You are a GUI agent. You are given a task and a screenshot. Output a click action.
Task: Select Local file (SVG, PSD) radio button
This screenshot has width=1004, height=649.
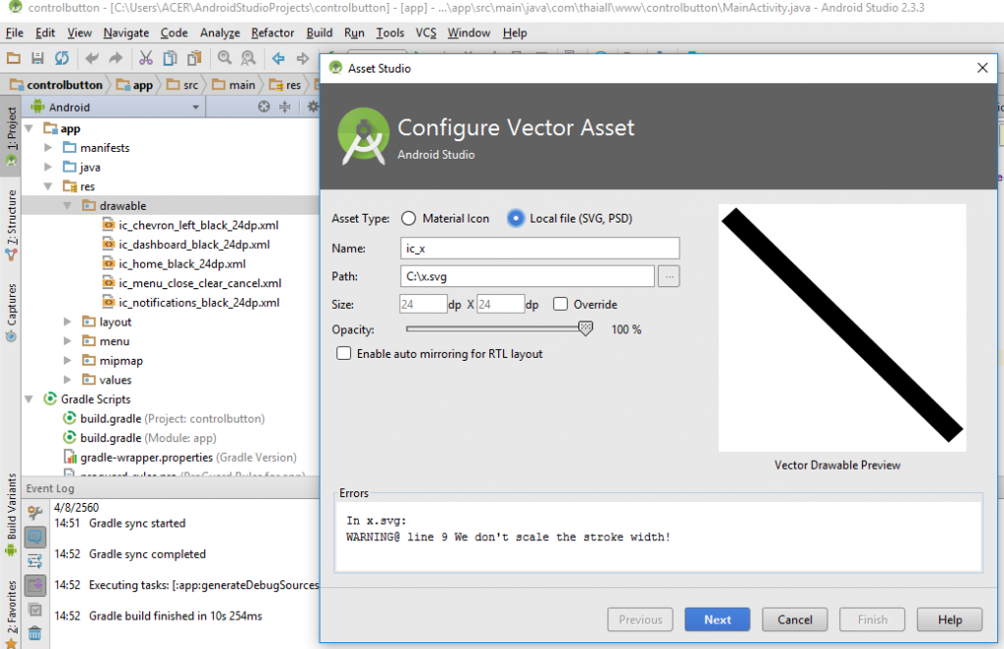[516, 219]
